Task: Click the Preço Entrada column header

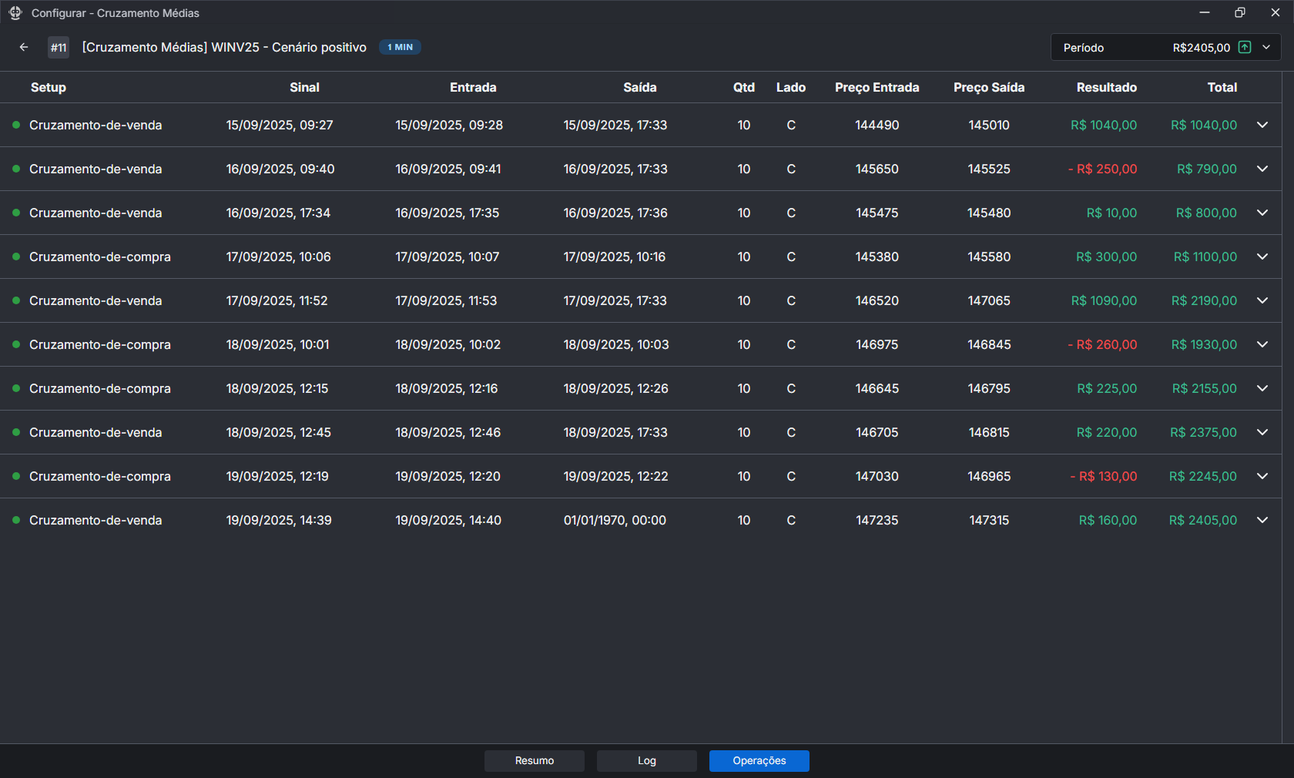Action: point(877,87)
